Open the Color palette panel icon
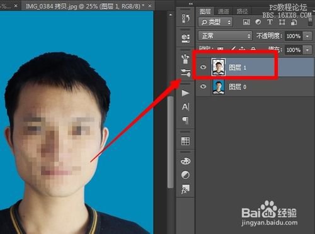 coord(186,161)
